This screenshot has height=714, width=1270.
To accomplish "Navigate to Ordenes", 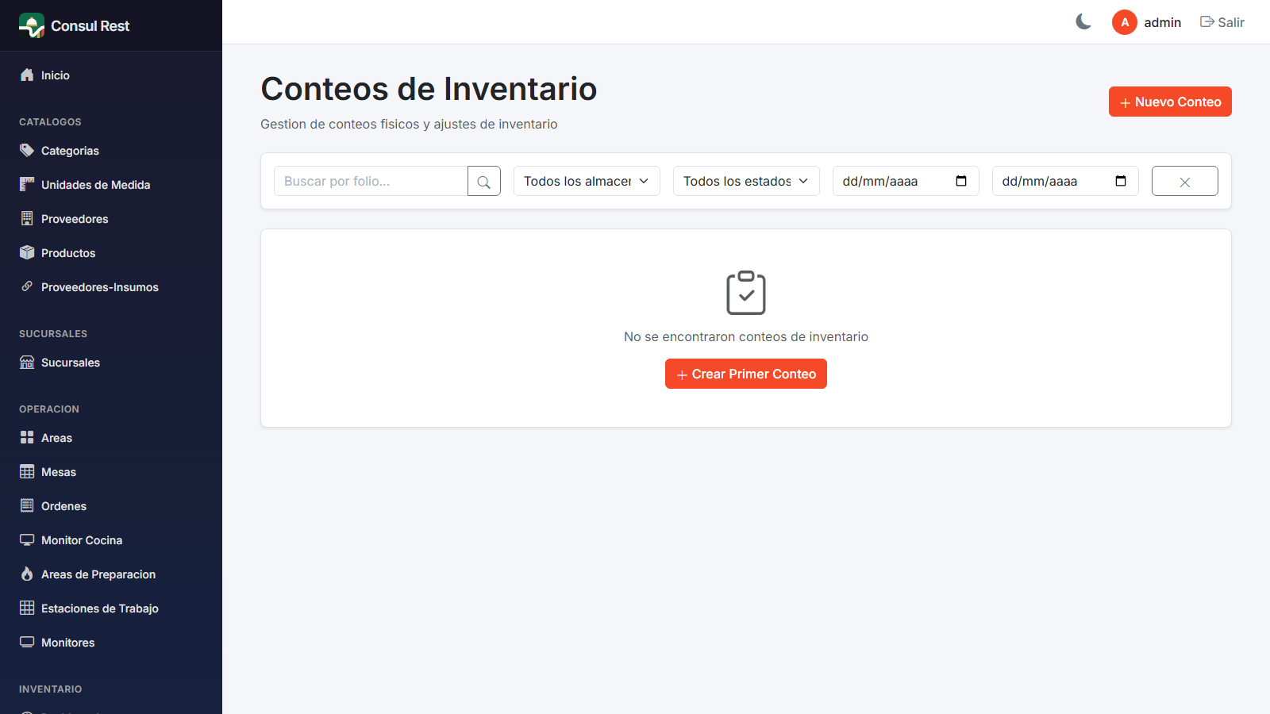I will click(x=111, y=506).
